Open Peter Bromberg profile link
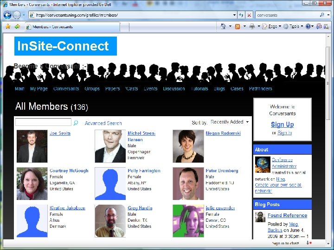 pyautogui.click(x=222, y=171)
